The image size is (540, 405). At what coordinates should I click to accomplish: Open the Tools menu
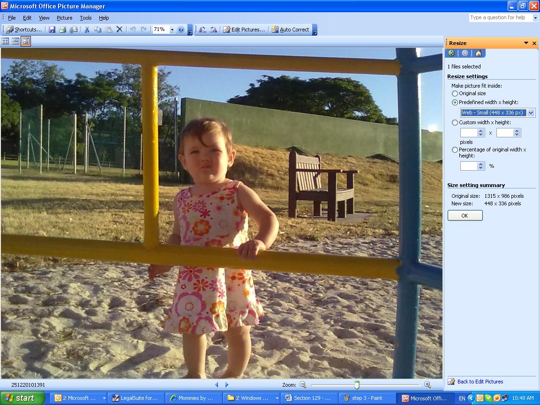click(x=86, y=18)
